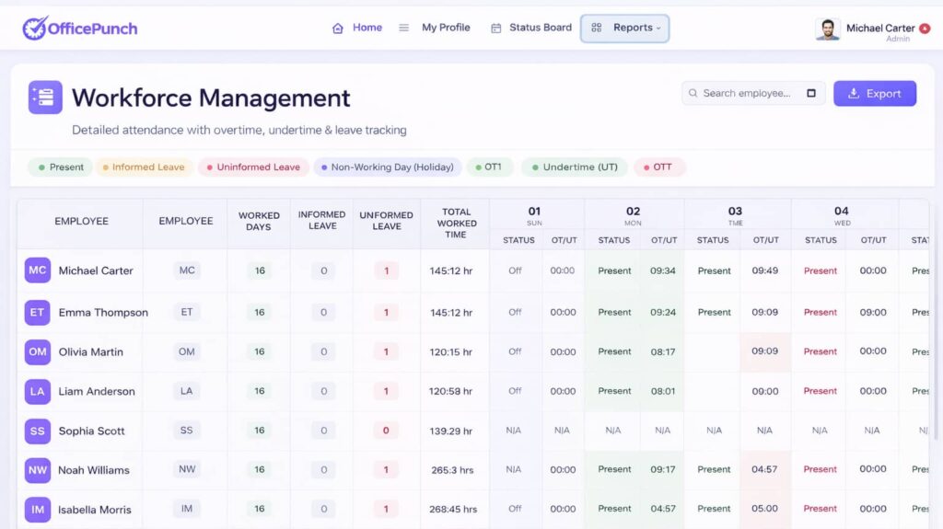Click Michael Carter's profile avatar
Image resolution: width=943 pixels, height=529 pixels.
(828, 29)
